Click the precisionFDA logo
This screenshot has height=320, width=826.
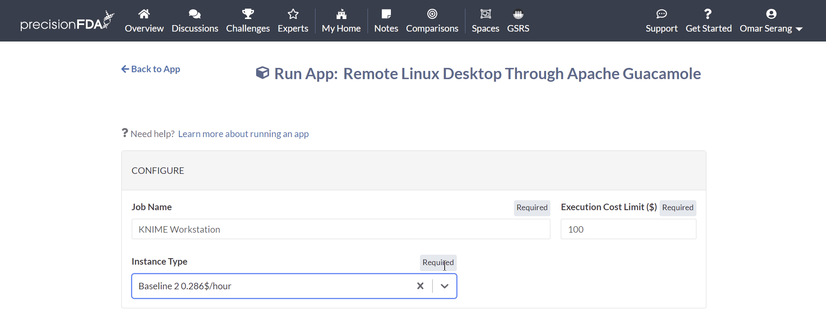point(67,22)
